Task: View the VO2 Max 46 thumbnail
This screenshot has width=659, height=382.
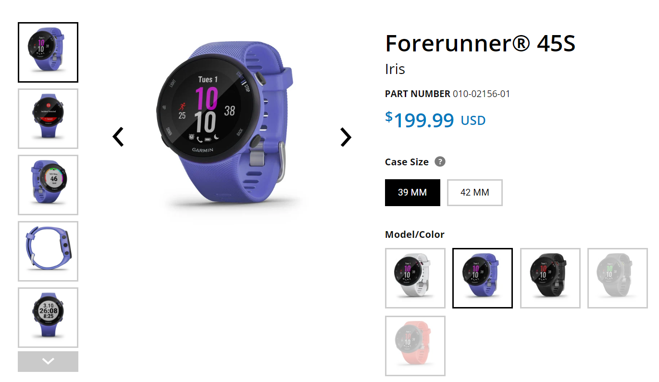Action: [48, 185]
